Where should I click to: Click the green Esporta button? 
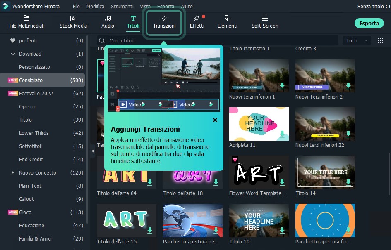point(369,23)
